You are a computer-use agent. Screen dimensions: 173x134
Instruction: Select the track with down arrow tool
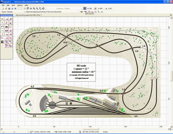(x=7, y=19)
